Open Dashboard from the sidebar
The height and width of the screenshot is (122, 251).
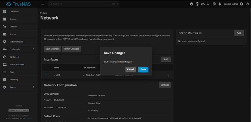pos(14,12)
